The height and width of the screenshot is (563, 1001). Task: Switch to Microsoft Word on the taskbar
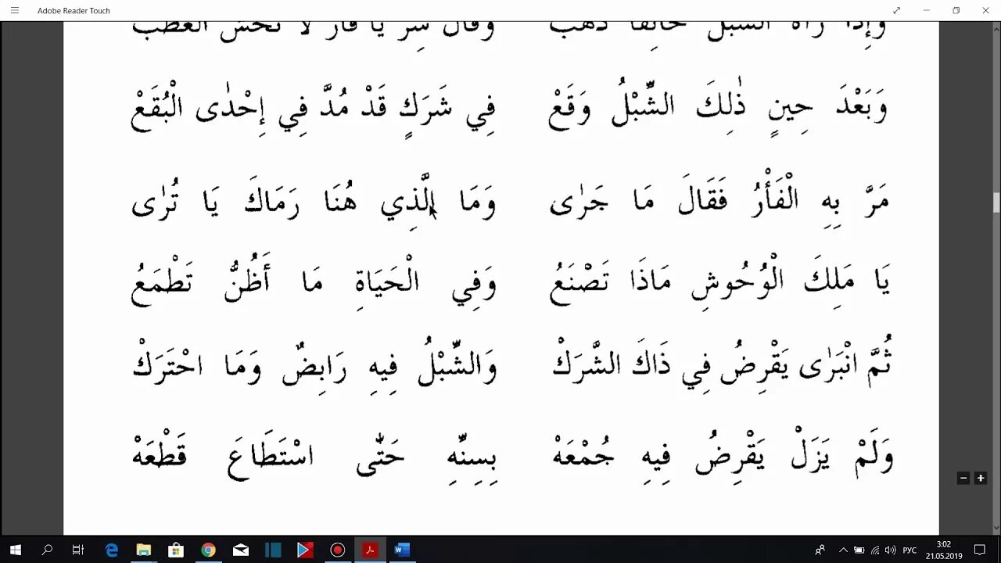(402, 550)
